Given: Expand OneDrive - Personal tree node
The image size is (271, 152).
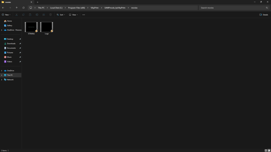Looking at the screenshot, I should (x=2, y=30).
